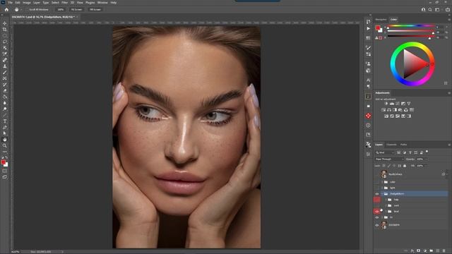Screen dimensions: 452x254
Task: Add a Color Balance adjustment
Action: [x=389, y=110]
